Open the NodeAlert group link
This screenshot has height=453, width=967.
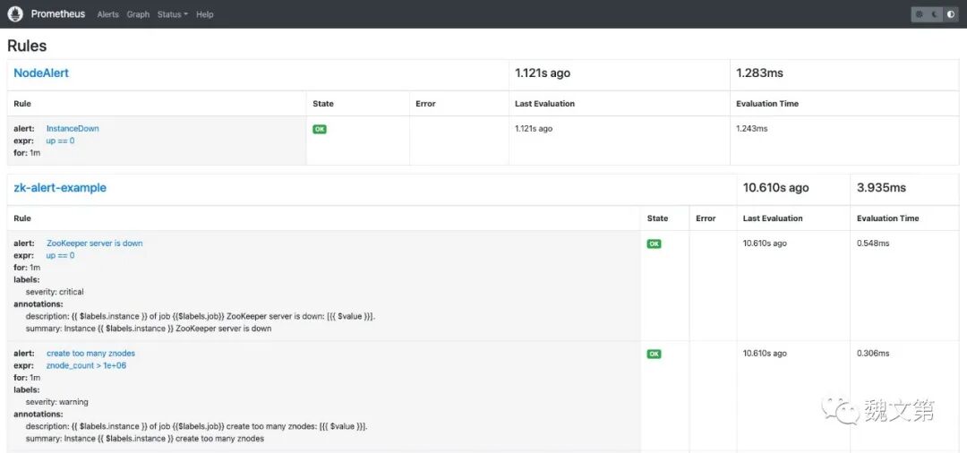pyautogui.click(x=41, y=73)
